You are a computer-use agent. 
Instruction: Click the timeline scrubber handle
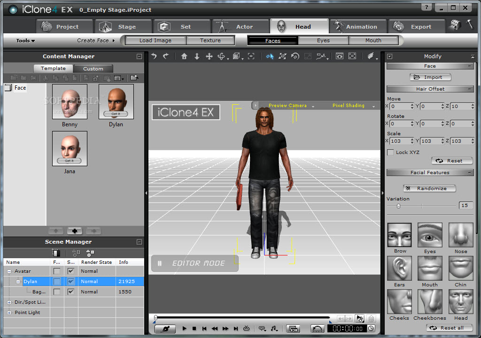[x=155, y=317]
